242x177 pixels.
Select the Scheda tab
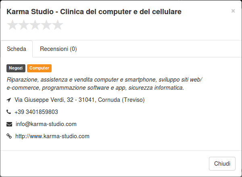tap(17, 49)
